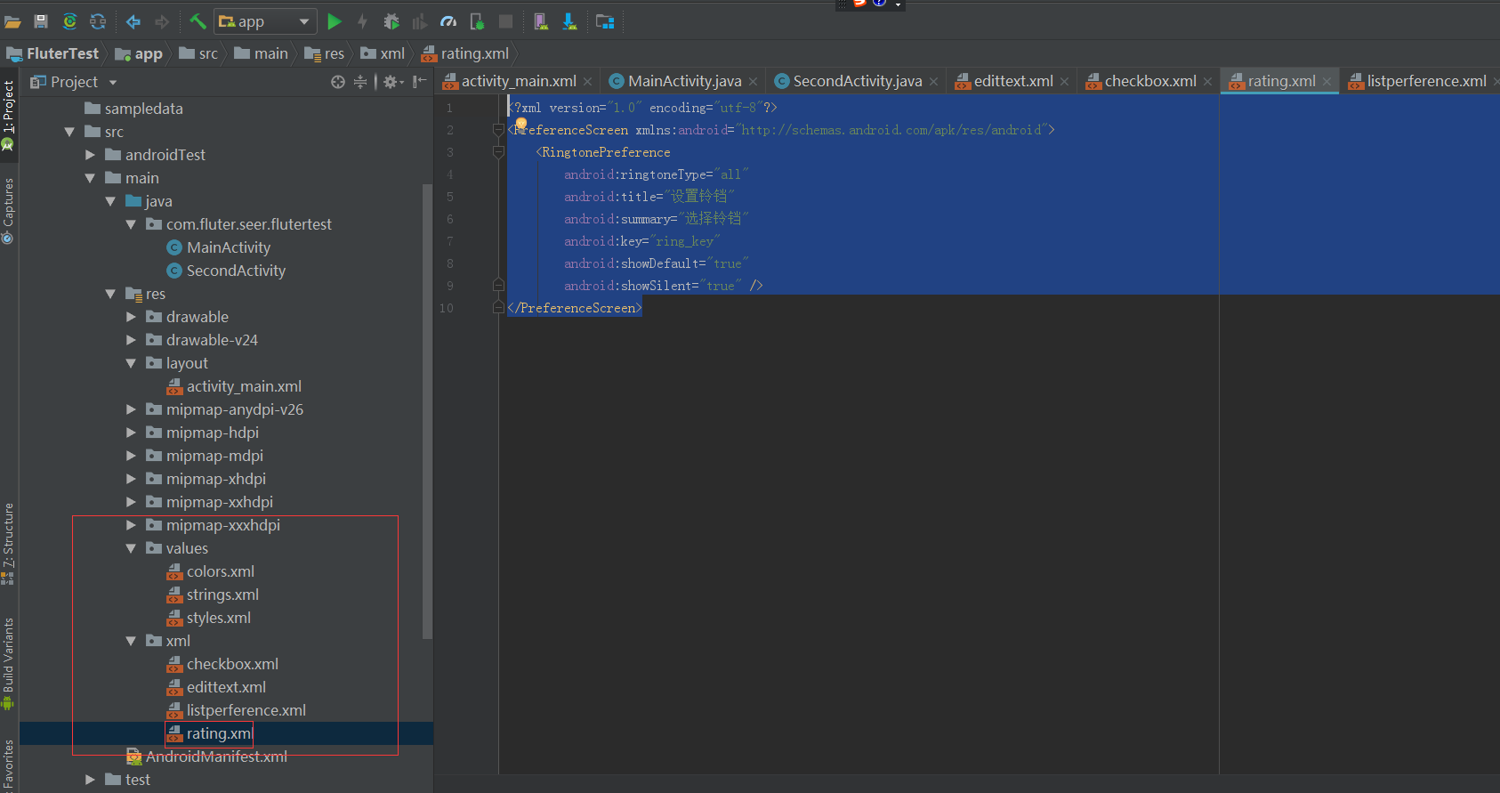Close the activity_main.xml editor tab
This screenshot has width=1500, height=793.
[587, 81]
